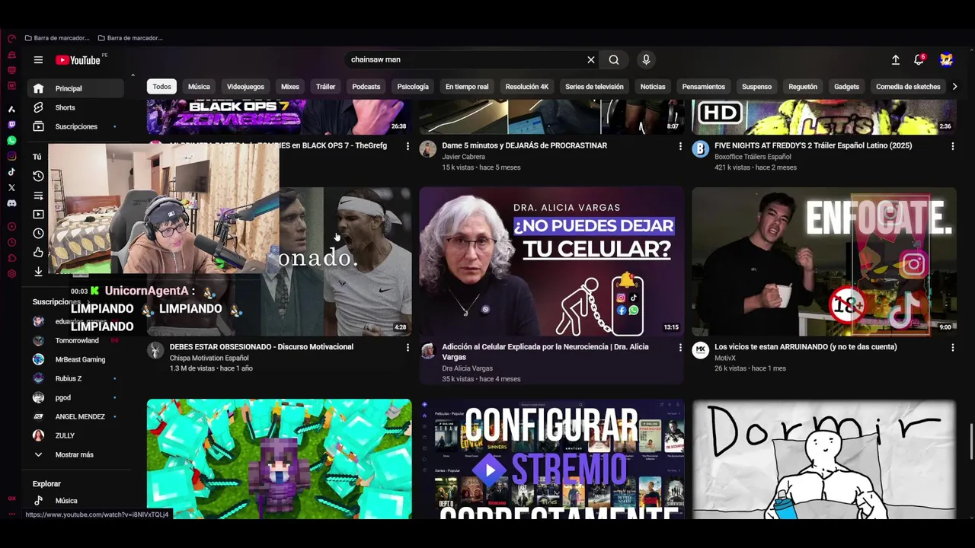Click the magnifying glass search button
975x548 pixels.
point(614,59)
